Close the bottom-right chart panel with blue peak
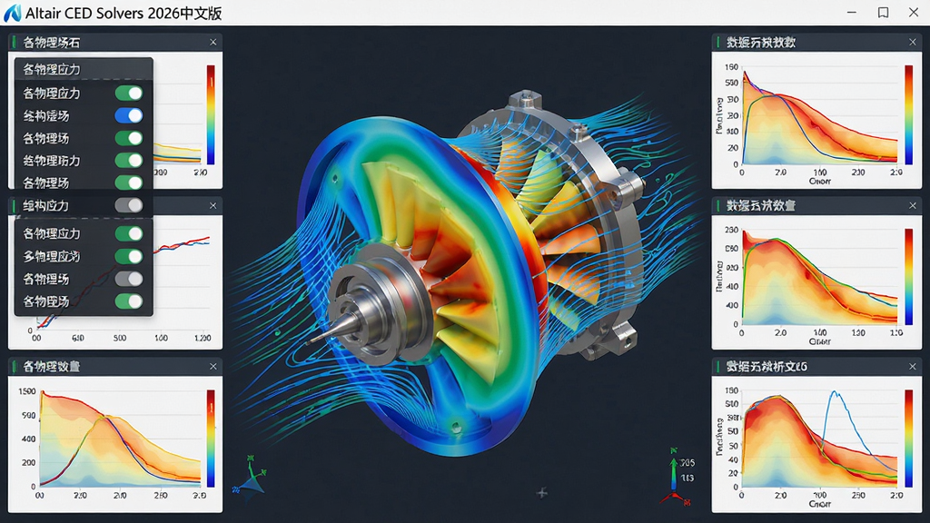930x523 pixels. coord(912,367)
